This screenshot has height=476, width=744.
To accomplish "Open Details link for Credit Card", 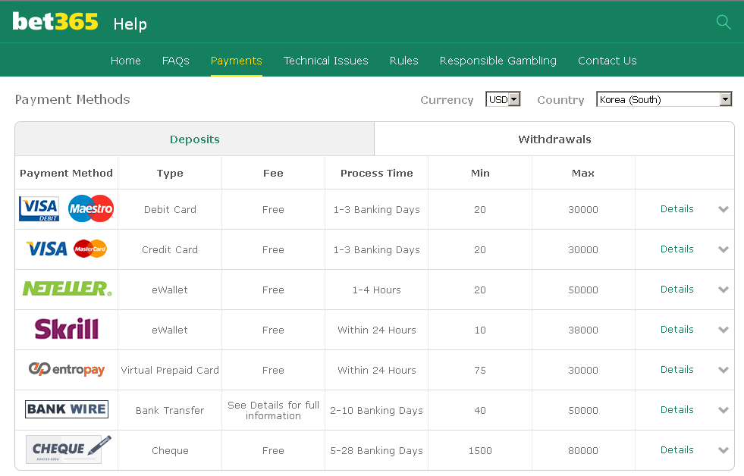I will [677, 249].
